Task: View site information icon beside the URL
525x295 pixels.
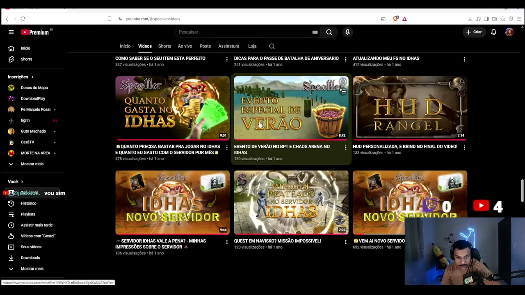Action: [120, 19]
